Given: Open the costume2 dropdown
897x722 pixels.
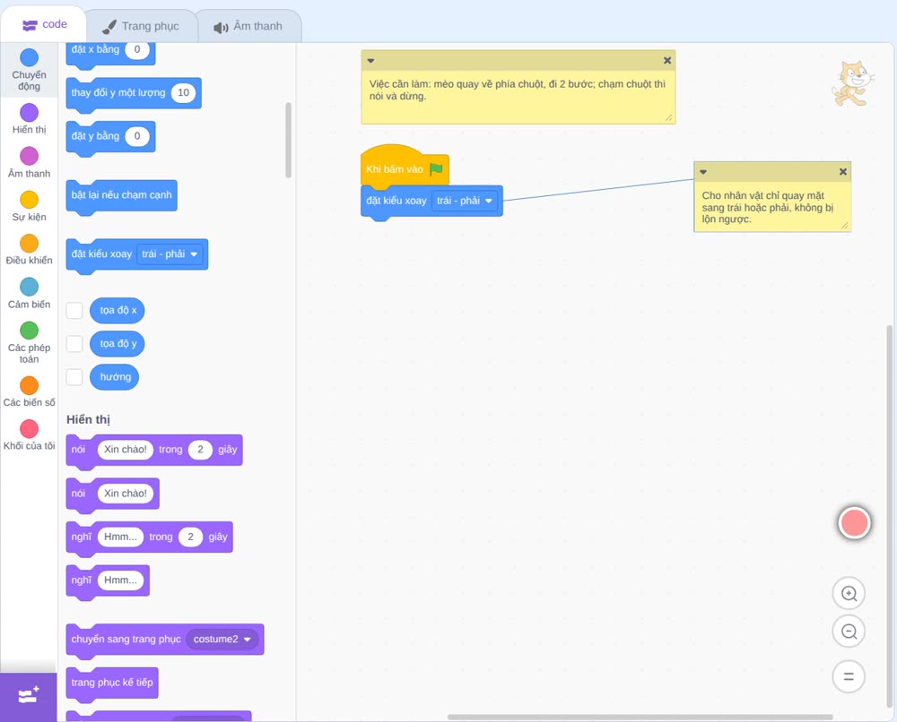Looking at the screenshot, I should coord(222,640).
